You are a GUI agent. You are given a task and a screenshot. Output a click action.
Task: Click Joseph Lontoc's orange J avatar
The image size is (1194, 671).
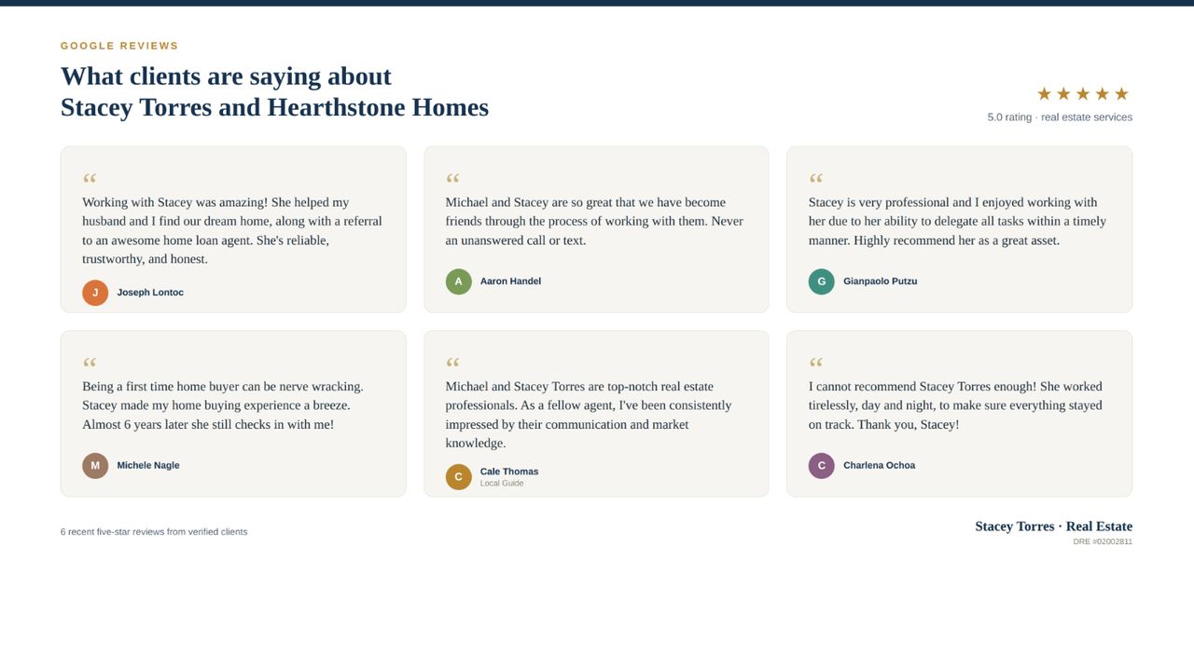(x=95, y=293)
